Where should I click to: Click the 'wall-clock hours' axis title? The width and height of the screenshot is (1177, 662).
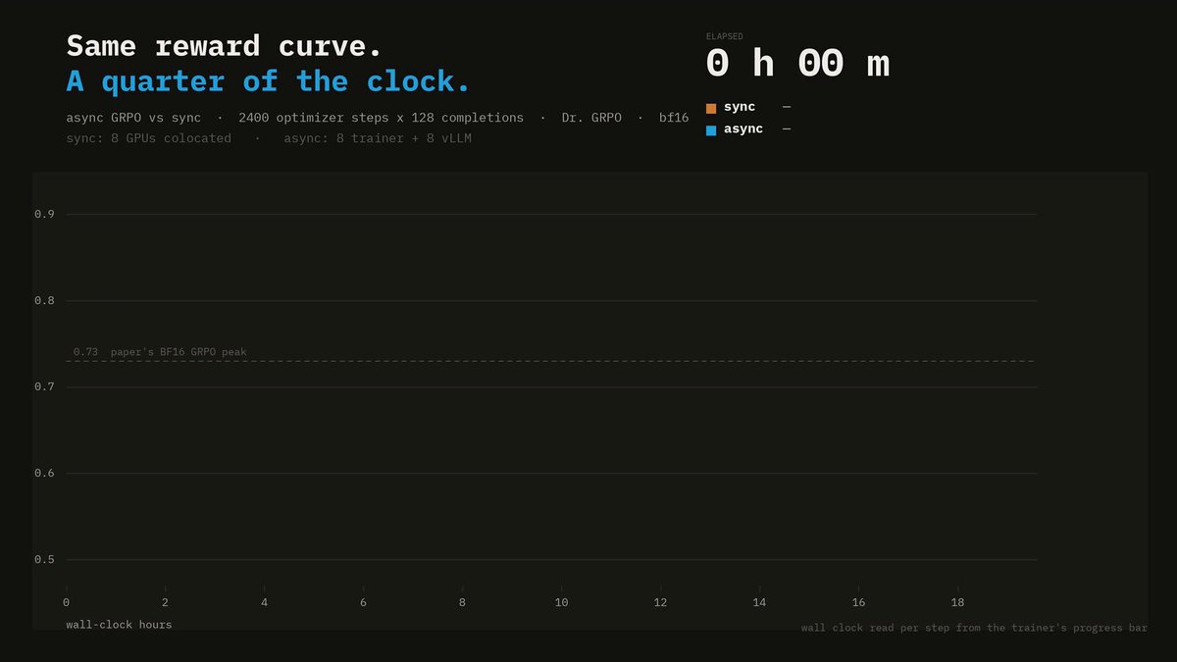(119, 625)
